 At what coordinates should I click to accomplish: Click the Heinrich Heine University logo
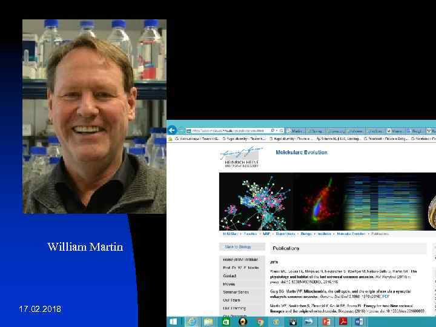pyautogui.click(x=242, y=157)
